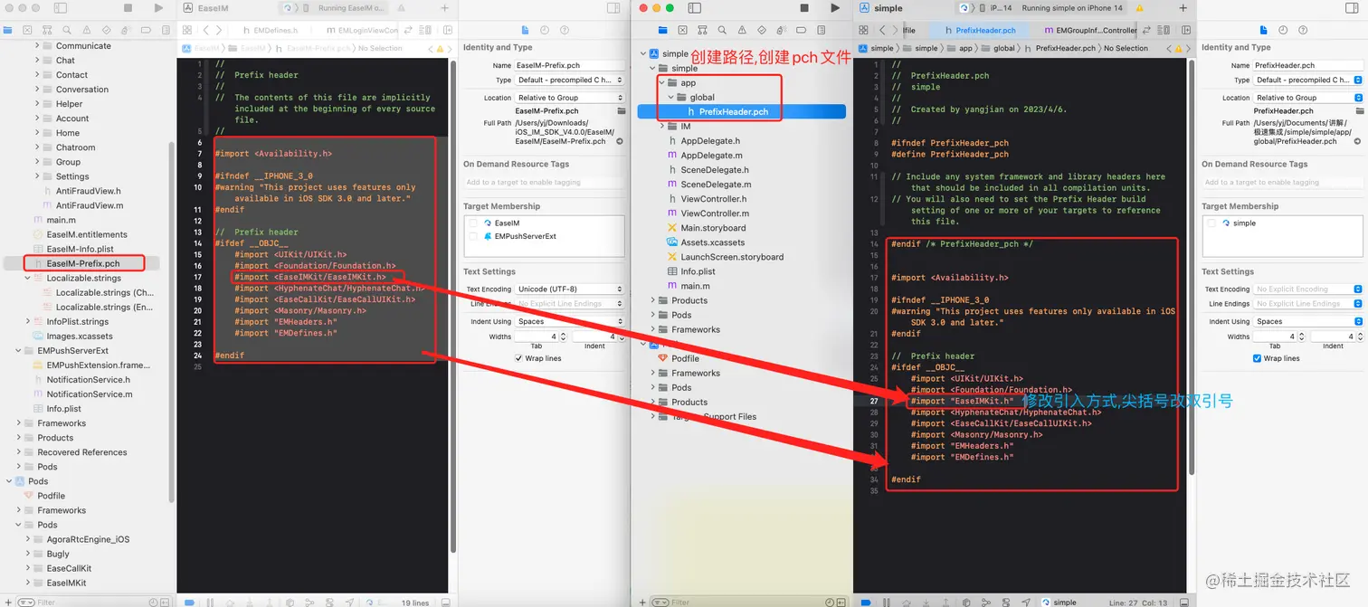The image size is (1368, 607).
Task: Switch to the EMGroupInf...Controller tab
Action: [1089, 31]
